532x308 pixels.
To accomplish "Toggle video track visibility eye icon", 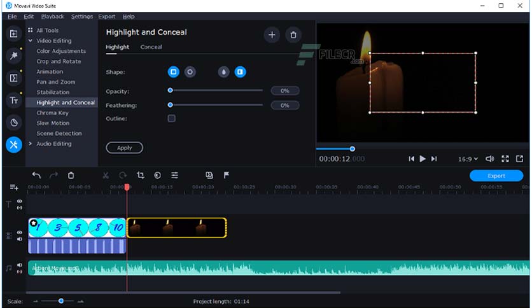I will click(x=20, y=232).
